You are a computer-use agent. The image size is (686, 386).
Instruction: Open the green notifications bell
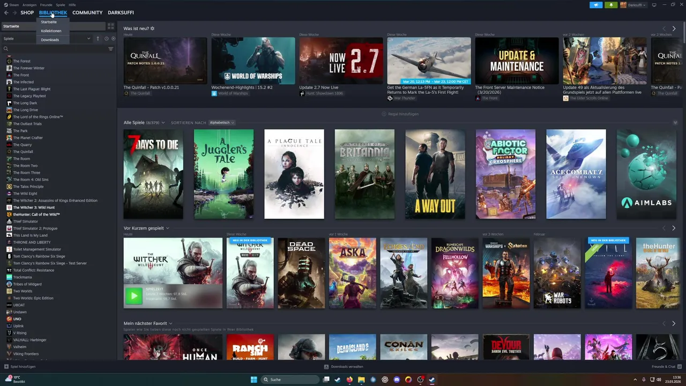[x=611, y=5]
